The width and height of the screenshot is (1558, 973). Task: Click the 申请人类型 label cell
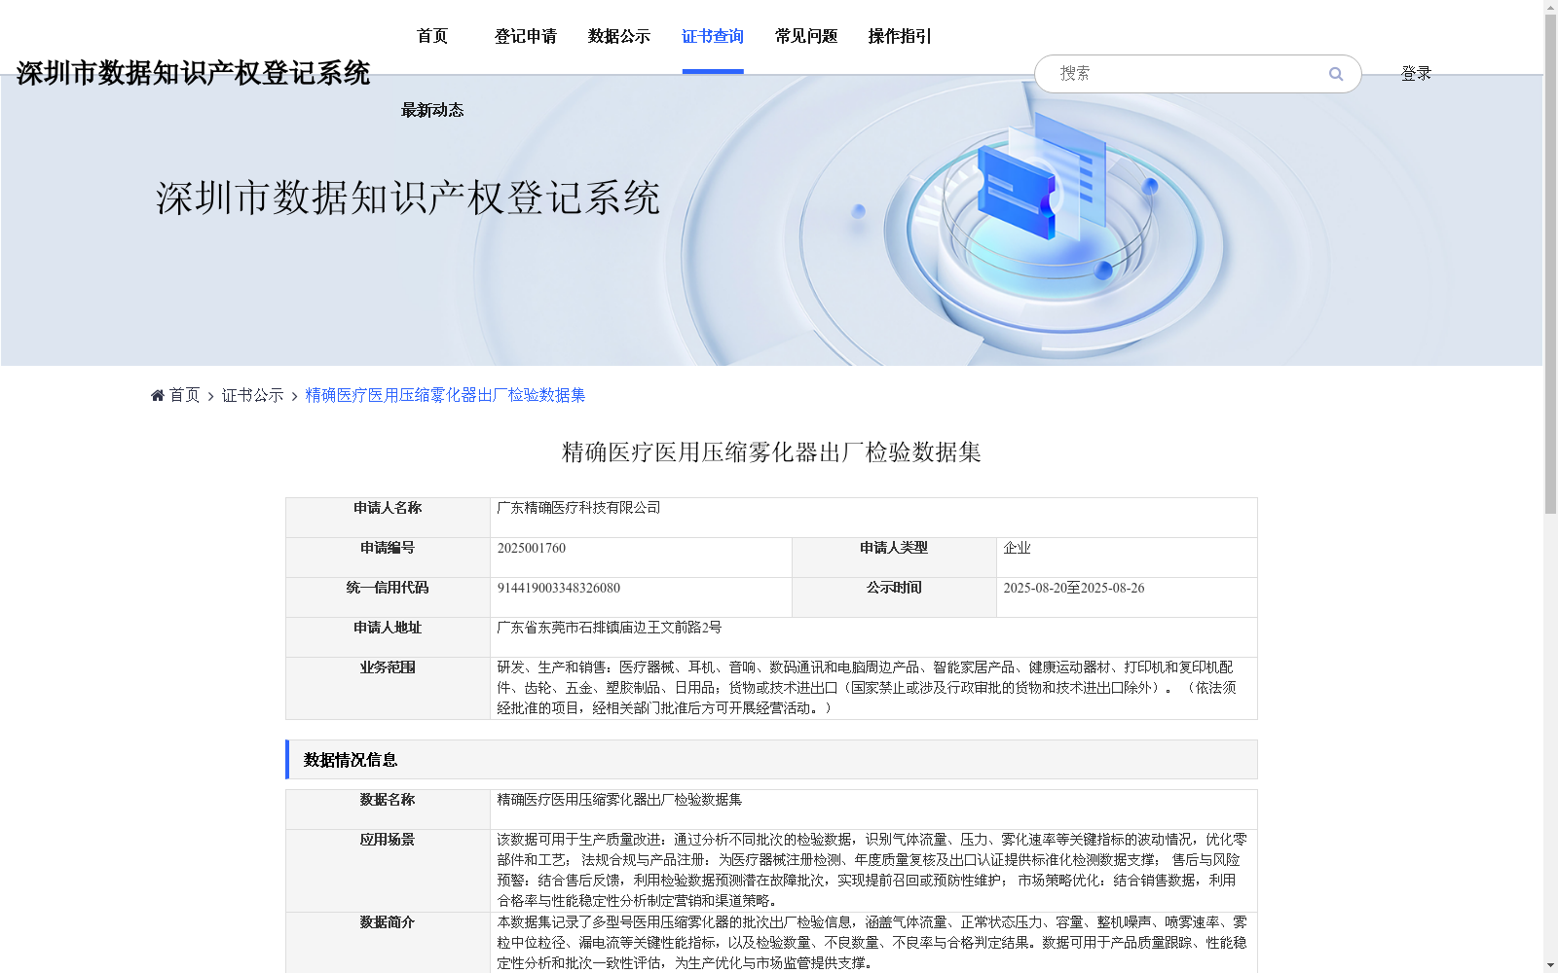click(x=894, y=558)
